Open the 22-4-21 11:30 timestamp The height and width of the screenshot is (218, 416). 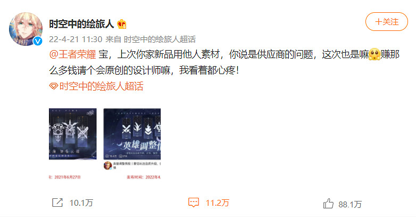(x=76, y=39)
